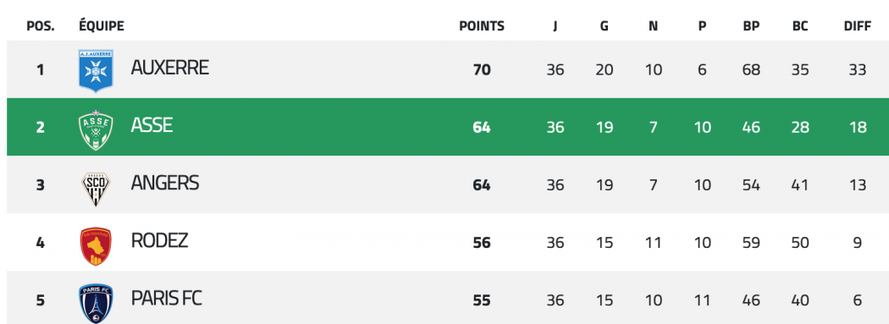Image resolution: width=889 pixels, height=324 pixels.
Task: Select ASSE's 64 points cell
Action: click(482, 128)
